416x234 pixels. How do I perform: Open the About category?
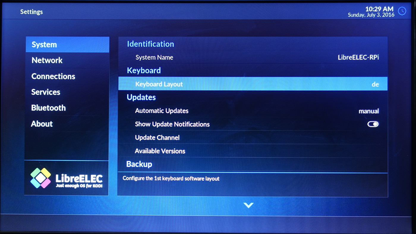click(67, 124)
